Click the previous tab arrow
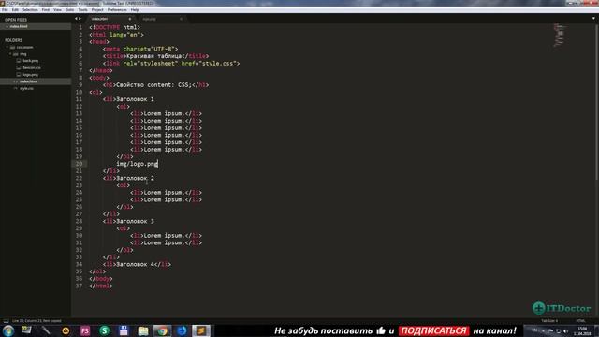 point(76,19)
